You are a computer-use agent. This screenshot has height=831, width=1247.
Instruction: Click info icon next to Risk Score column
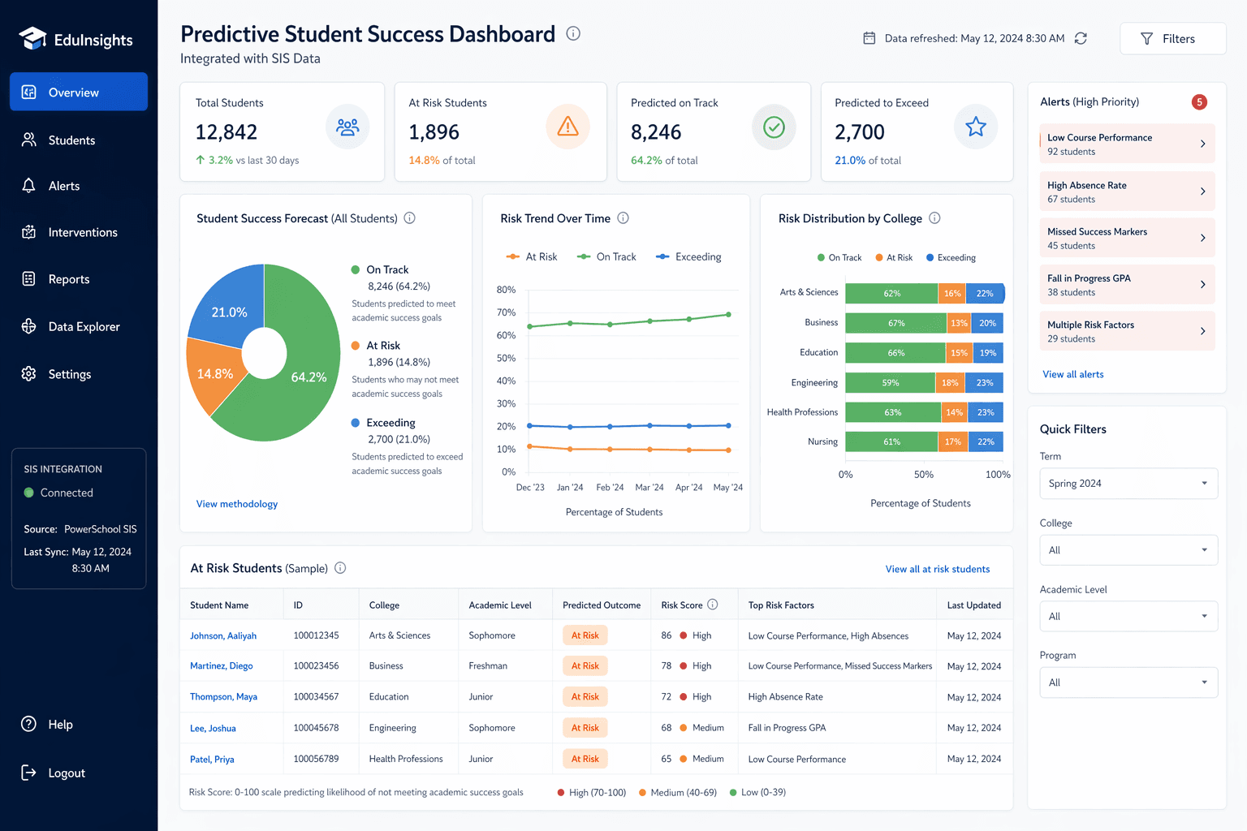point(713,605)
